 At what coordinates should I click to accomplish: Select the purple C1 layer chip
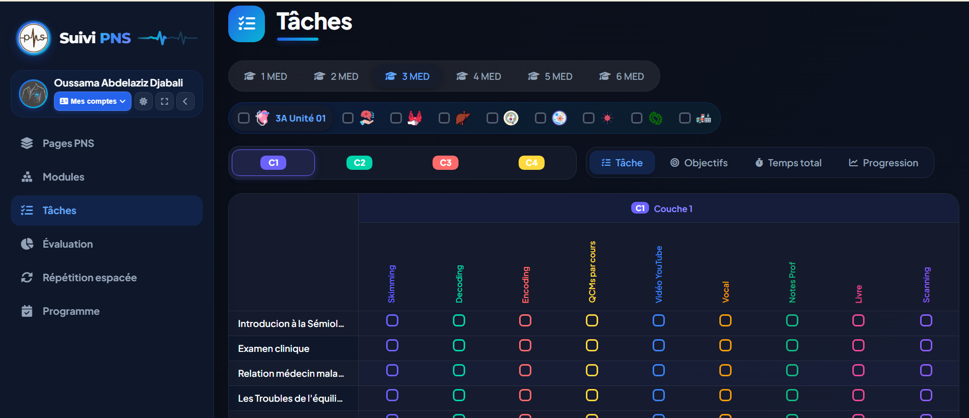[274, 163]
